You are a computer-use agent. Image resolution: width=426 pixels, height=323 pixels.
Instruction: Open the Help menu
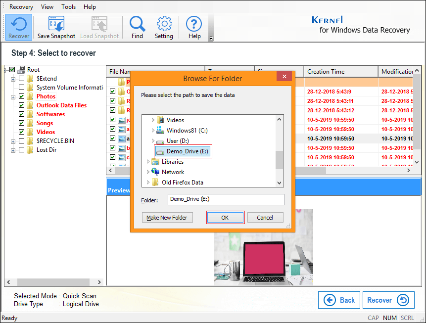click(x=90, y=7)
